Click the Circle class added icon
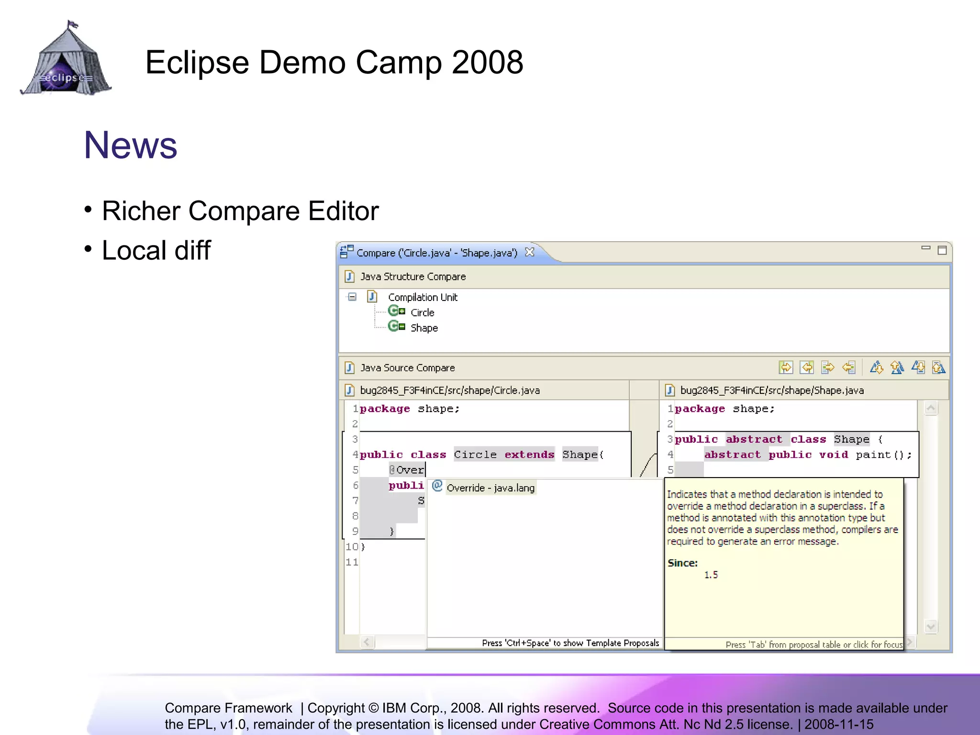 click(x=397, y=311)
